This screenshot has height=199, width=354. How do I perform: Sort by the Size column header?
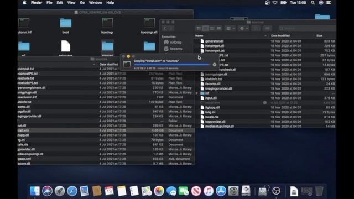(319, 35)
